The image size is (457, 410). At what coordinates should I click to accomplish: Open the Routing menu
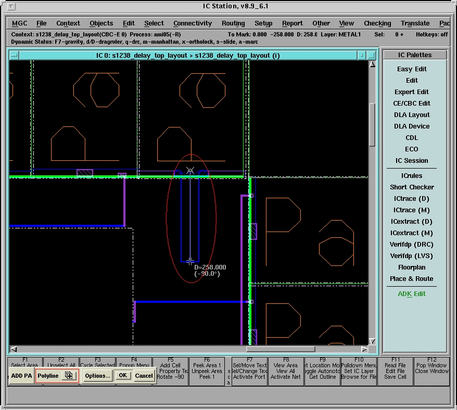233,23
